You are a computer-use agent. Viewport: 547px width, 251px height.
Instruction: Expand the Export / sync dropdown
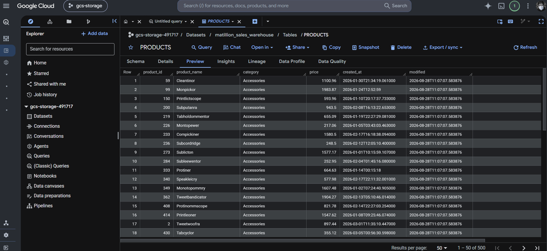click(x=443, y=47)
